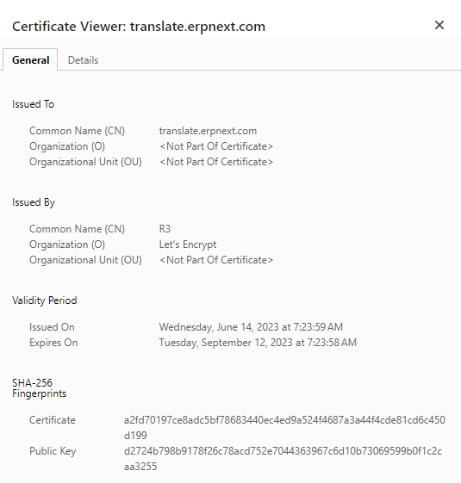Click Issued To Organizational Unit value
The width and height of the screenshot is (461, 483).
[216, 162]
